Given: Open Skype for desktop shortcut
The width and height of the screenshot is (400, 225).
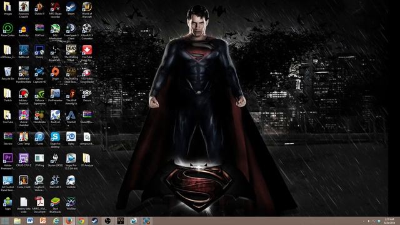Looking at the screenshot, I should point(55,140).
